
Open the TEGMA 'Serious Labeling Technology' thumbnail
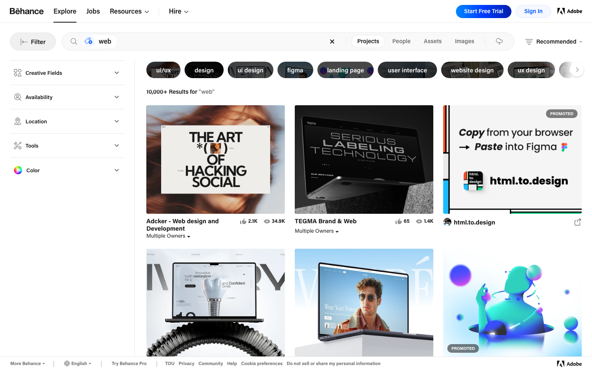pos(364,160)
